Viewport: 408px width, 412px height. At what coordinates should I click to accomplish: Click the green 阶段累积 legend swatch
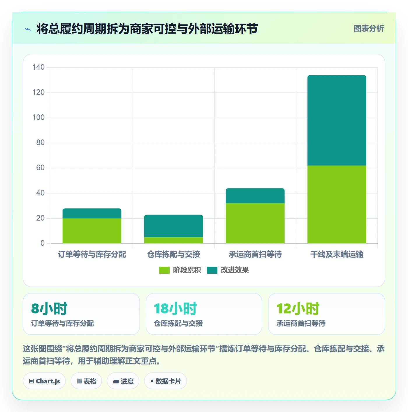coord(164,270)
